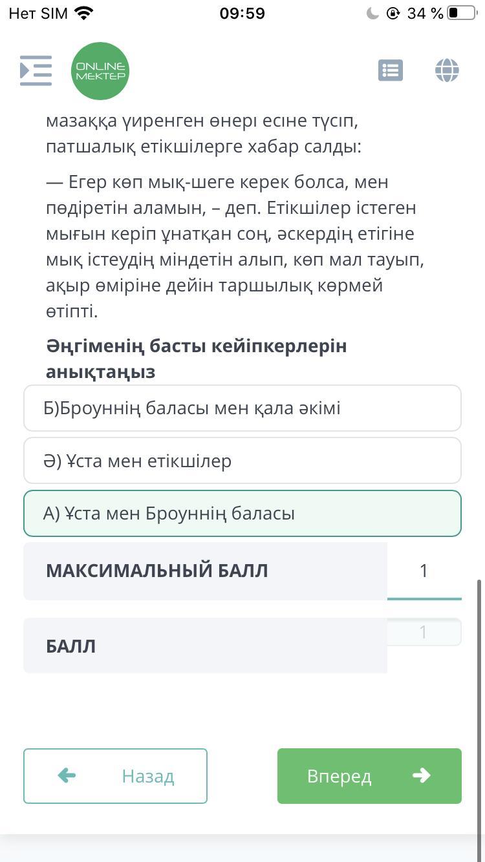The width and height of the screenshot is (485, 862).
Task: Click the left arrow icon on Назад
Action: [x=67, y=775]
